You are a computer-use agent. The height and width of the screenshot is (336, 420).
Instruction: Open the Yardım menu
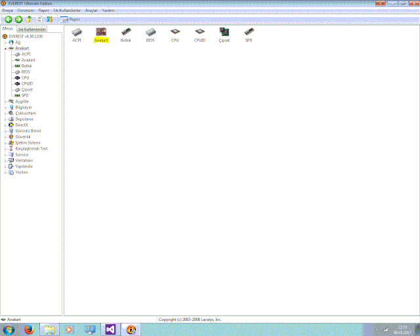(108, 10)
